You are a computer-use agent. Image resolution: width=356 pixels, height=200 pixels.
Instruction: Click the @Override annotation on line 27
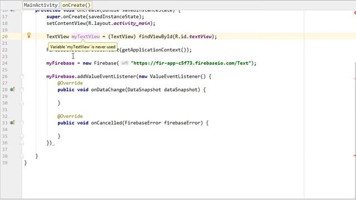(x=70, y=83)
